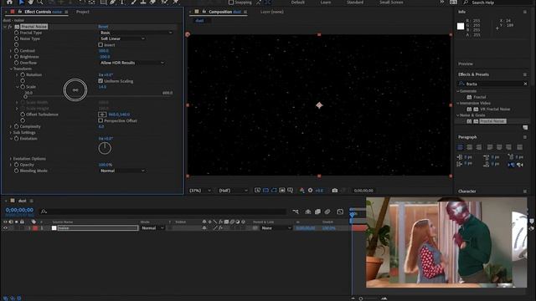The height and width of the screenshot is (301, 536).
Task: Collapse the Transform property group
Action: pos(11,69)
